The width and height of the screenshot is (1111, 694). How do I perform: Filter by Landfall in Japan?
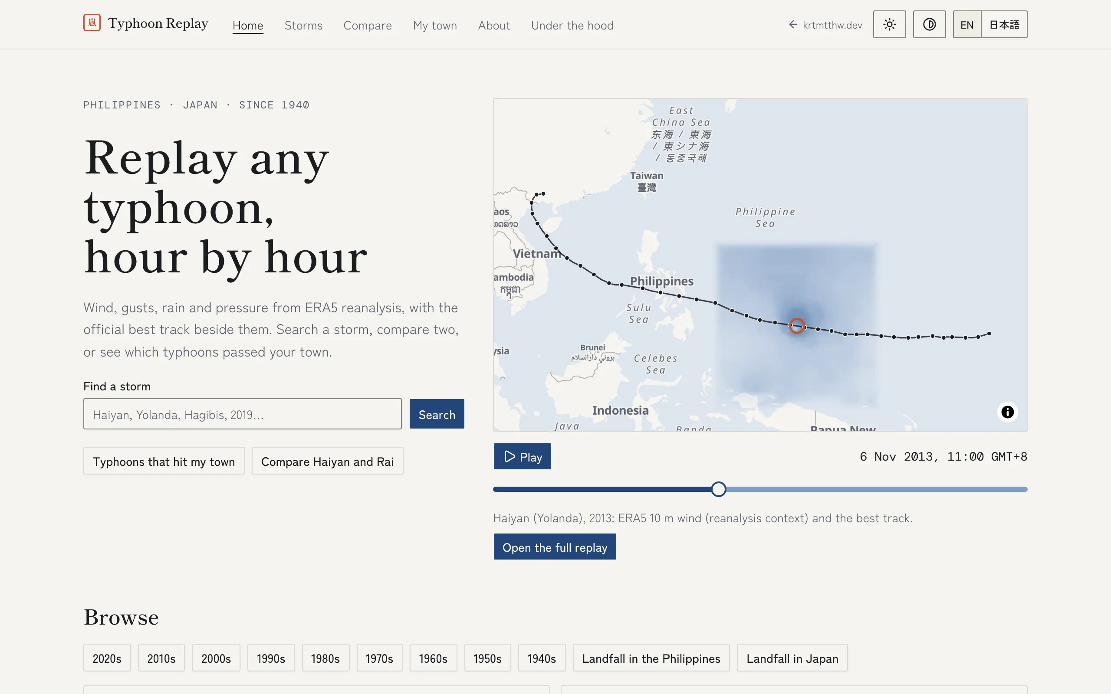tap(792, 658)
